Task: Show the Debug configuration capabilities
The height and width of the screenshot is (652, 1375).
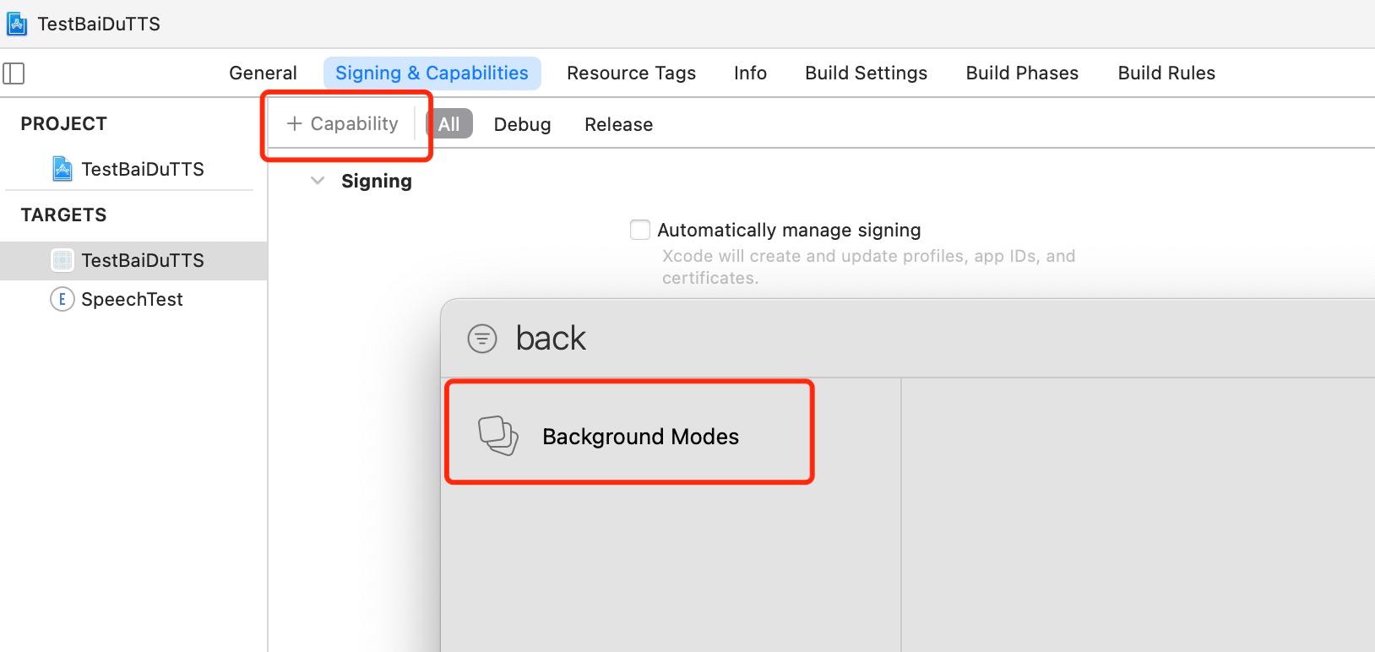Action: tap(522, 125)
